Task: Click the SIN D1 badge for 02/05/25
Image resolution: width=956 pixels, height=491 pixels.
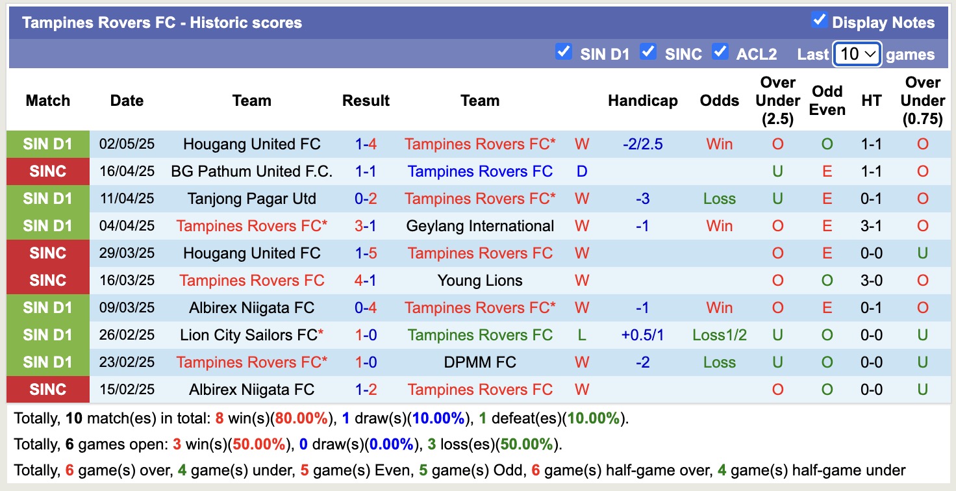Action: 47,144
